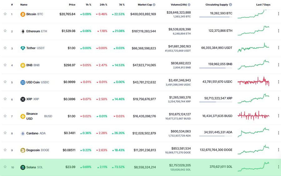Click the Dogecoin logo icon
281x176 pixels.
23,150
